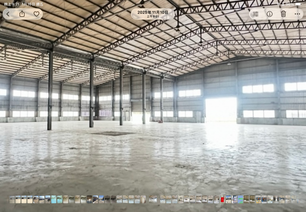This screenshot has height=212, width=306.
Task: Show photo info with the (i) icon
Action: [270, 14]
